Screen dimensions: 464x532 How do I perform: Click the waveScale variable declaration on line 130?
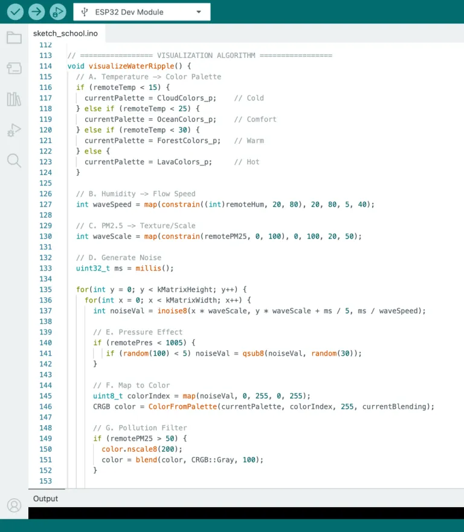[x=112, y=237]
